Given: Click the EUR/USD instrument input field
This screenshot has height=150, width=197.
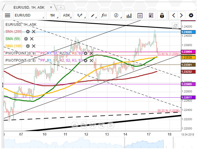Looking at the screenshot, I should click(30, 15).
